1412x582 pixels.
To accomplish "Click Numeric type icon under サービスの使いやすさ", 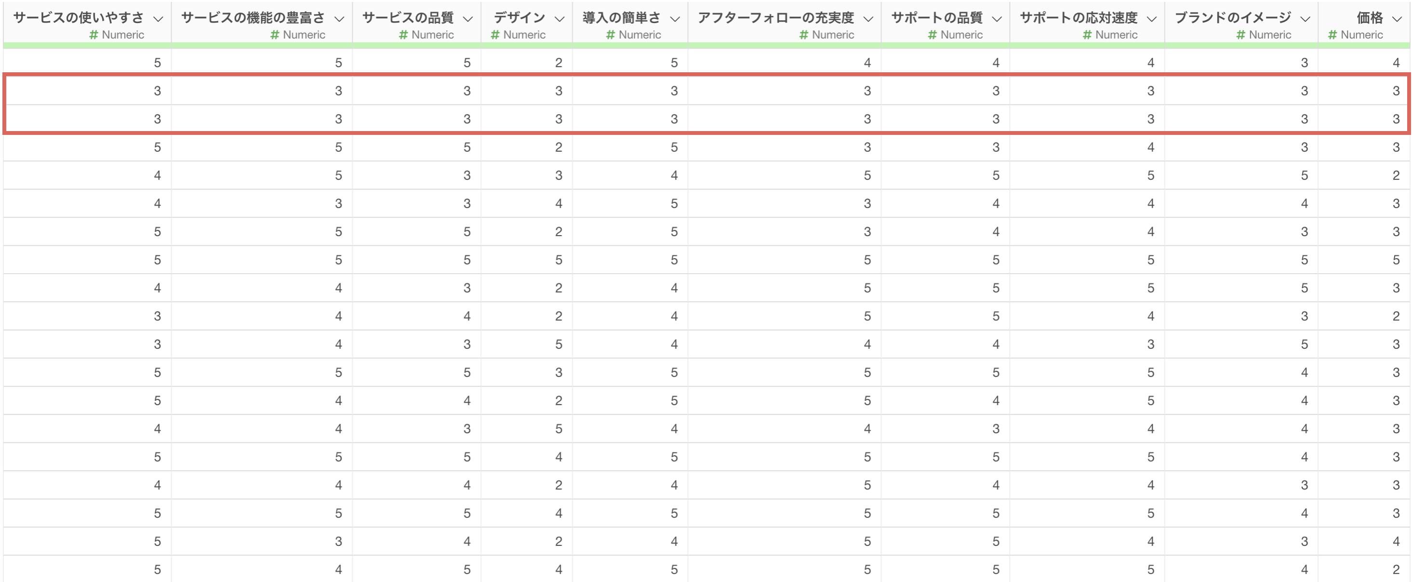I will coord(93,35).
